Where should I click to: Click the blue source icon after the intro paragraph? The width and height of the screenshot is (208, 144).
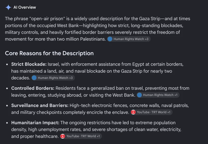(x=110, y=39)
